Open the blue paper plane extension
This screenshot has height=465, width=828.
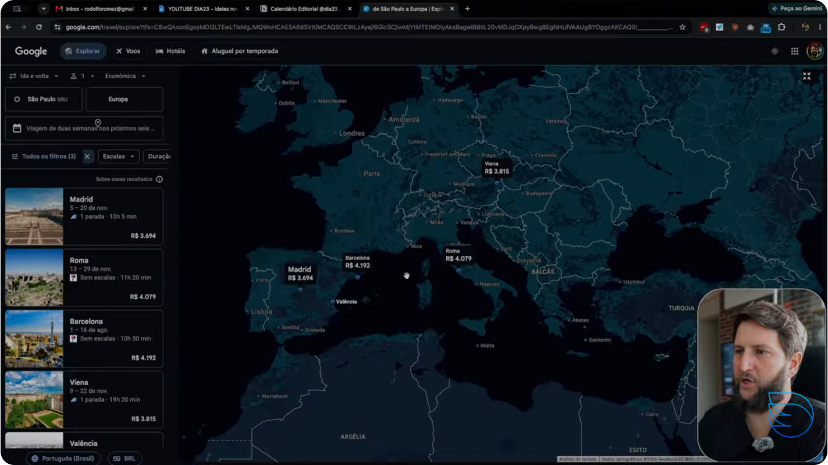[x=719, y=27]
